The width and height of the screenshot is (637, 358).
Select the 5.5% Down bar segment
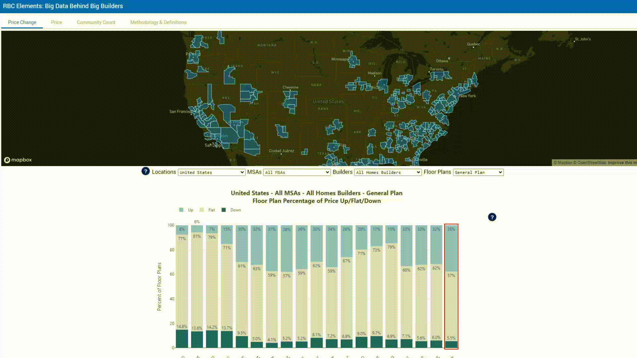[451, 344]
